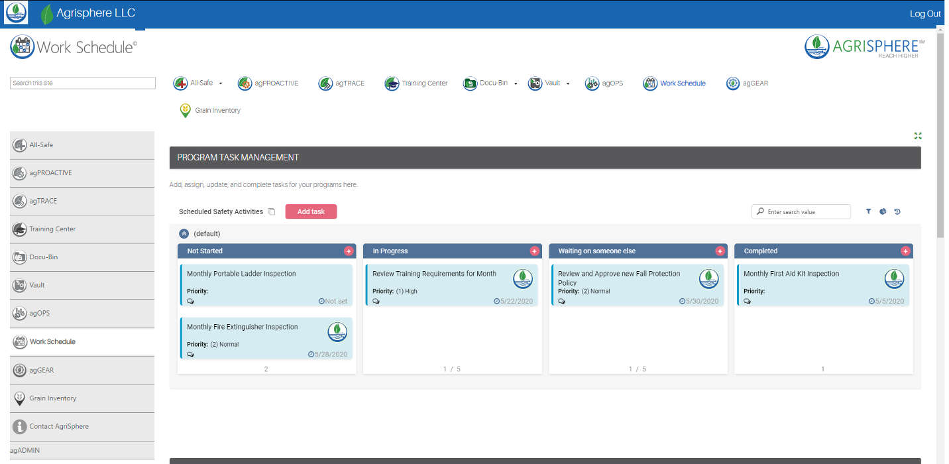Add task to Not Started column

(x=349, y=251)
